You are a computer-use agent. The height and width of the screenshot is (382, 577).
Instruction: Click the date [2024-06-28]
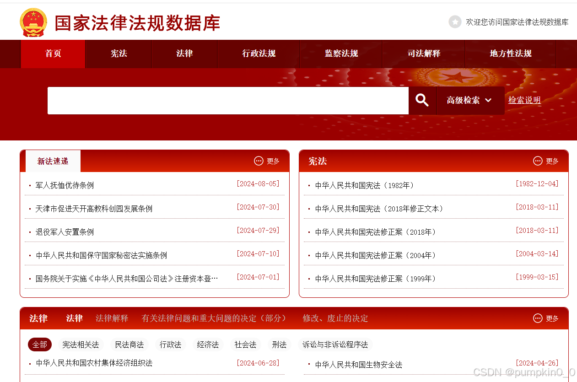tap(258, 363)
